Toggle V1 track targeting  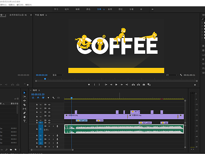point(41,123)
